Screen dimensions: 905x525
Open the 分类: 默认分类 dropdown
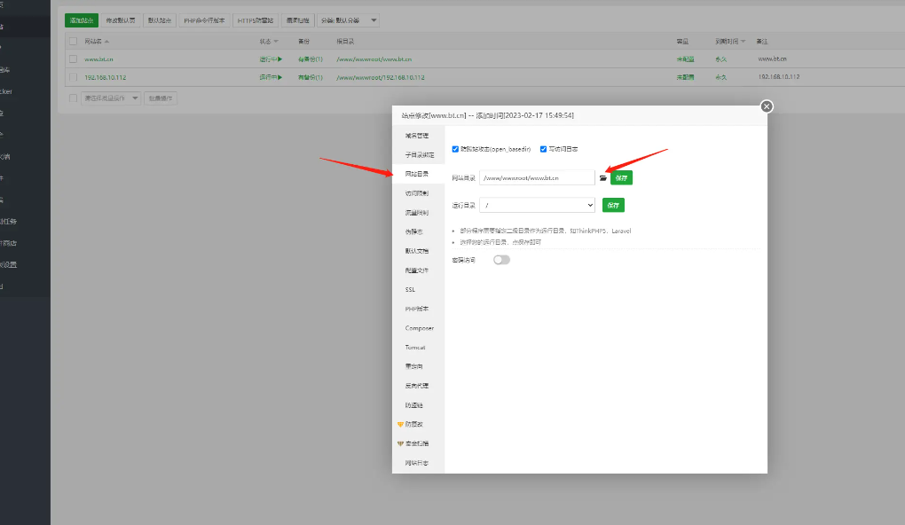pos(349,20)
